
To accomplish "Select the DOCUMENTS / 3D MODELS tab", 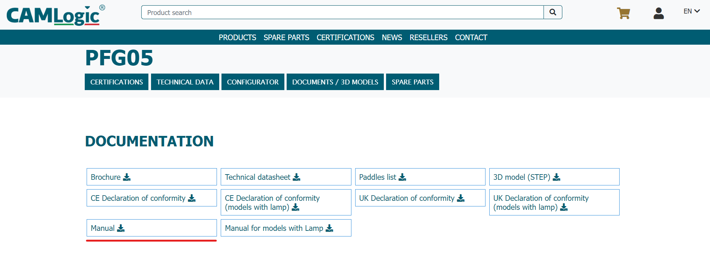I will [x=335, y=82].
